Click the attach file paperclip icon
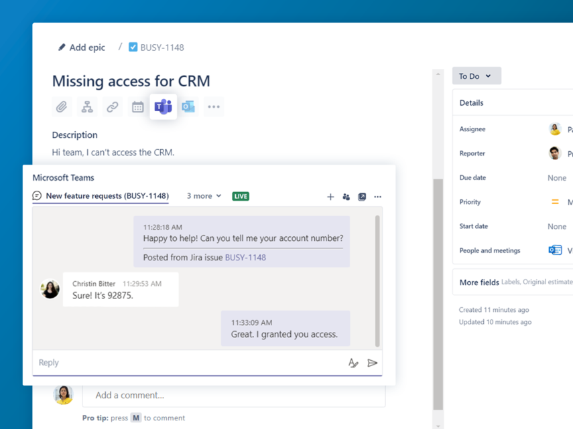Viewport: 573px width, 429px height. 62,107
